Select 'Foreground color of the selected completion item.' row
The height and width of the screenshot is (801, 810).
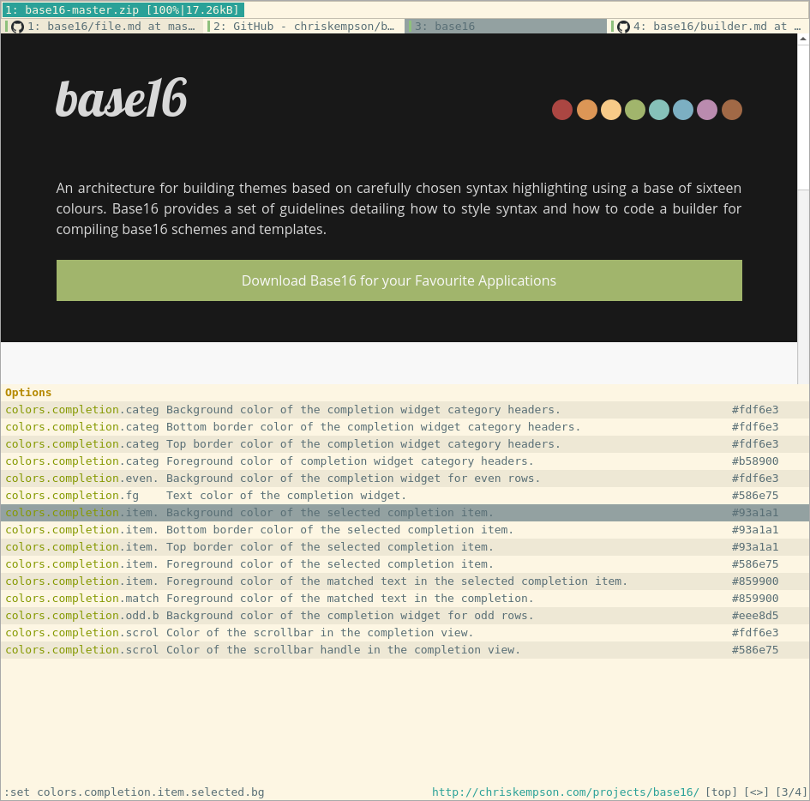coord(405,563)
